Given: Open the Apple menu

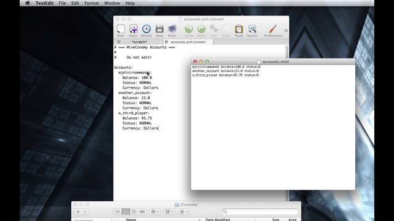Looking at the screenshot, I should tap(28, 3).
